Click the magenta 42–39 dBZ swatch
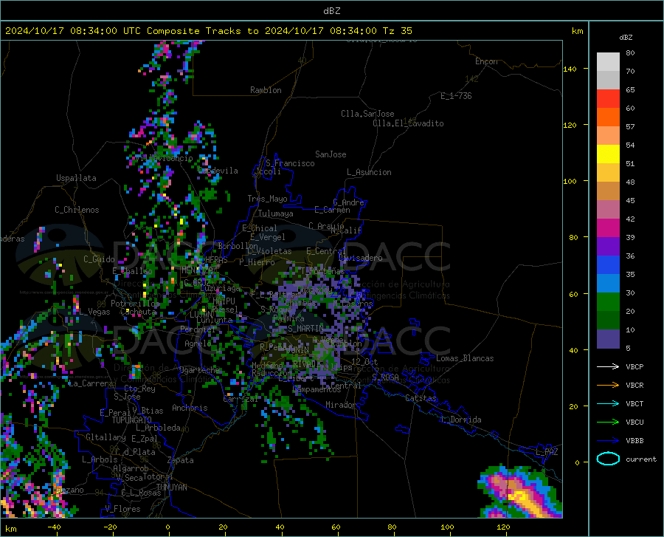The width and height of the screenshot is (664, 537). pos(608,228)
